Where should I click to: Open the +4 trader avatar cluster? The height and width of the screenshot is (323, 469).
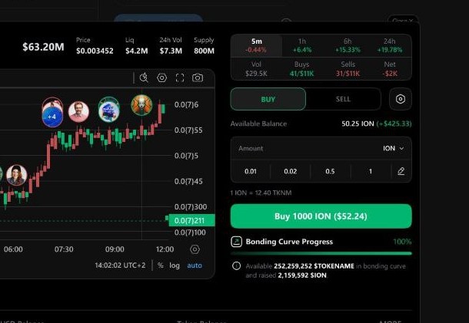tap(52, 116)
